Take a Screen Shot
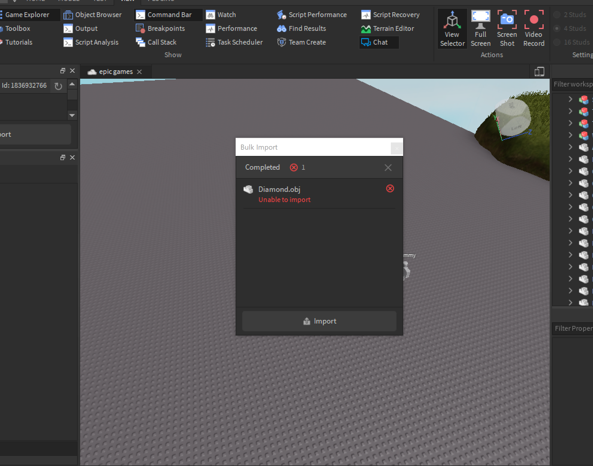This screenshot has height=466, width=593. pyautogui.click(x=507, y=29)
